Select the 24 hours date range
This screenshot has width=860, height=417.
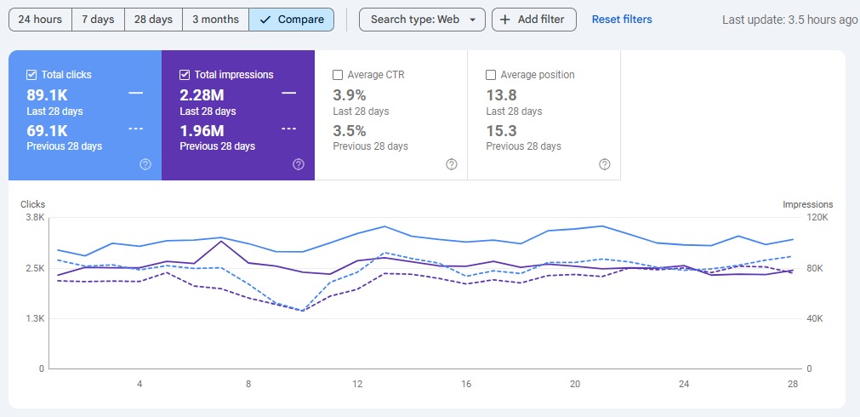tap(40, 20)
